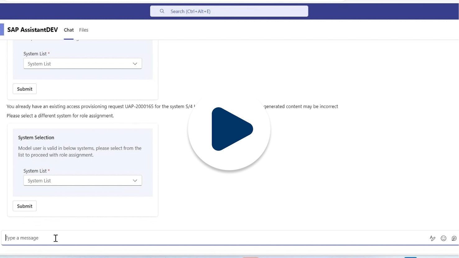Click the SAP AssistantDEV chat title
Screen dimensions: 459x258
tap(33, 30)
